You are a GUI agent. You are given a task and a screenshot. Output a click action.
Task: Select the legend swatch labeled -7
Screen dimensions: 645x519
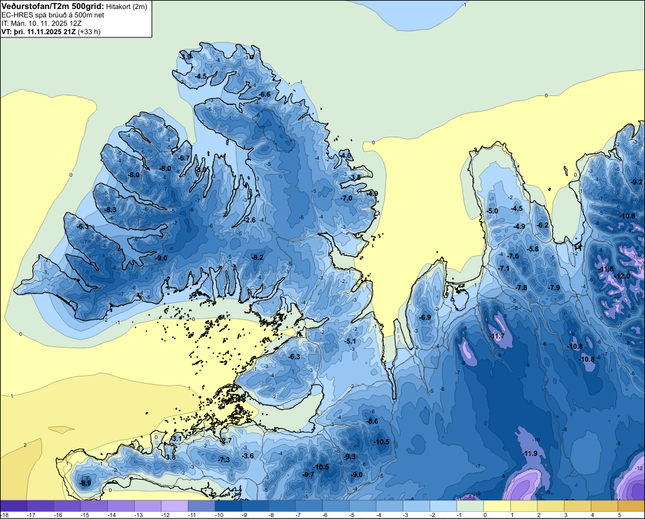pyautogui.click(x=309, y=506)
